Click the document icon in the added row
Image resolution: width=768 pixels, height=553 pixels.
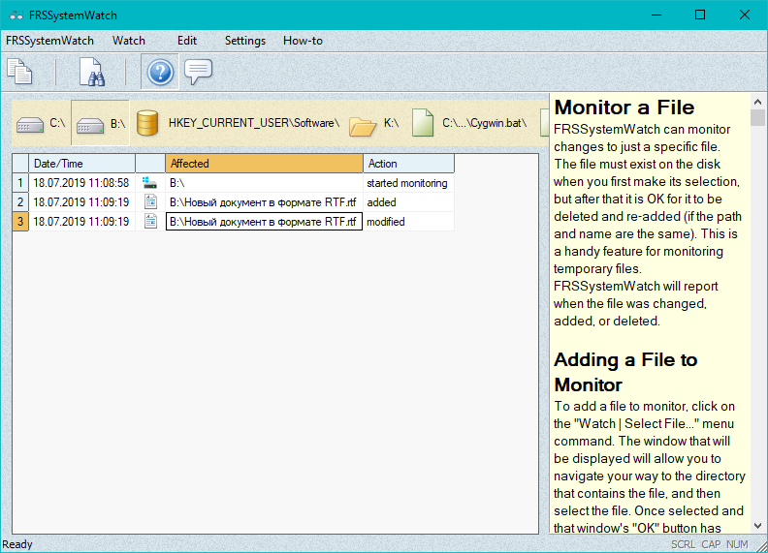[151, 201]
